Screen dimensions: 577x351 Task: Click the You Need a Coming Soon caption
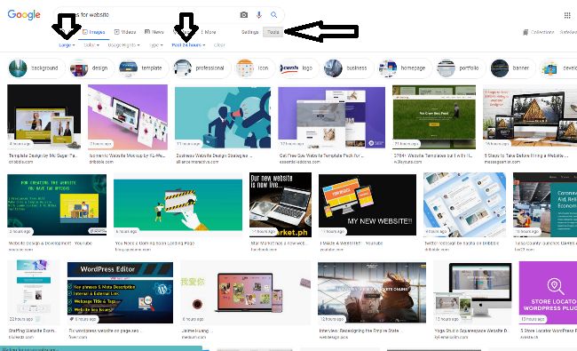[x=155, y=243]
